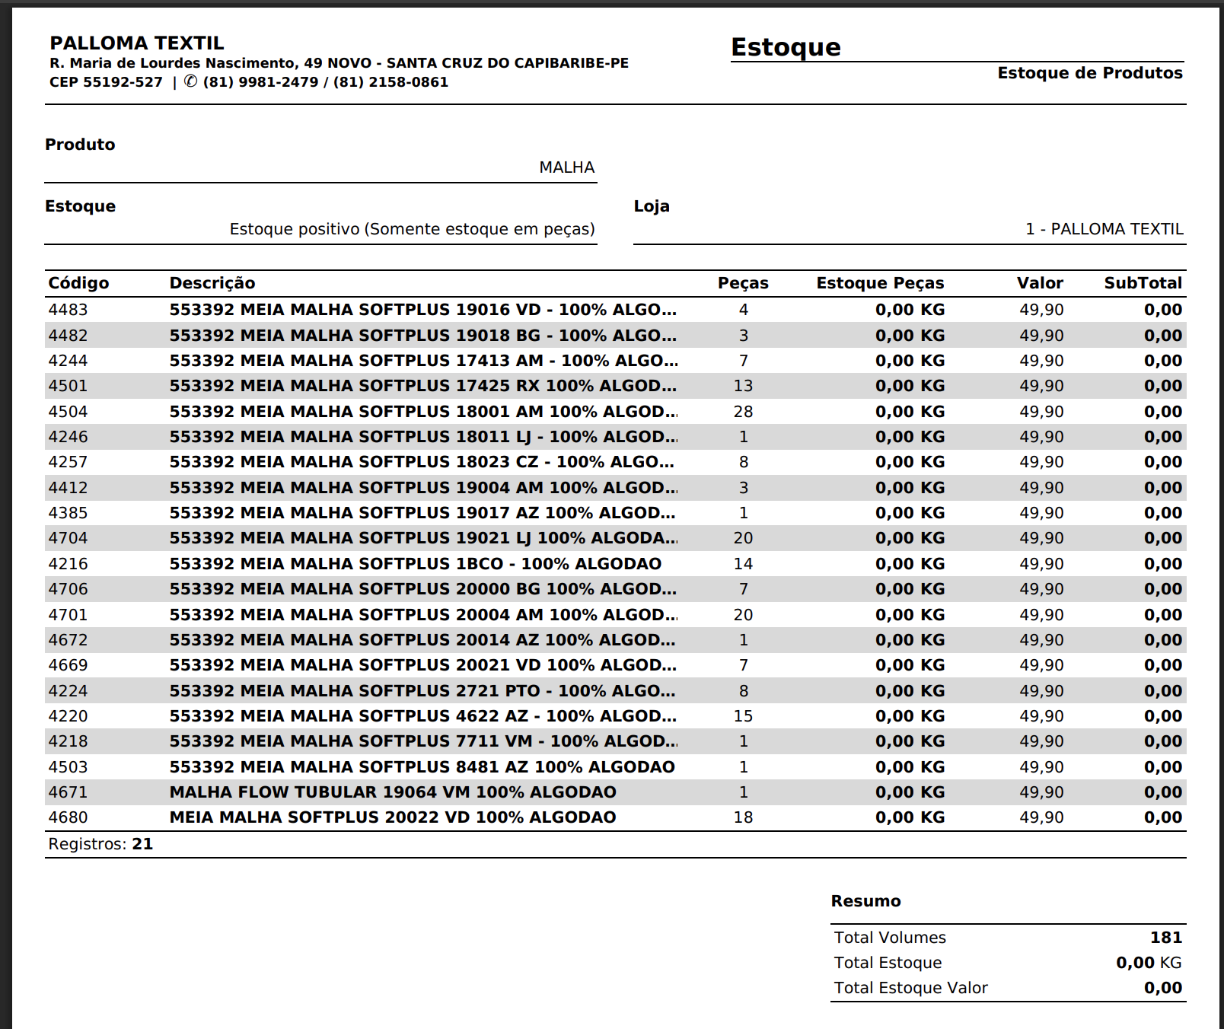
Task: Select the SOFTPLUS 8481 AZ row description
Action: pyautogui.click(x=422, y=767)
